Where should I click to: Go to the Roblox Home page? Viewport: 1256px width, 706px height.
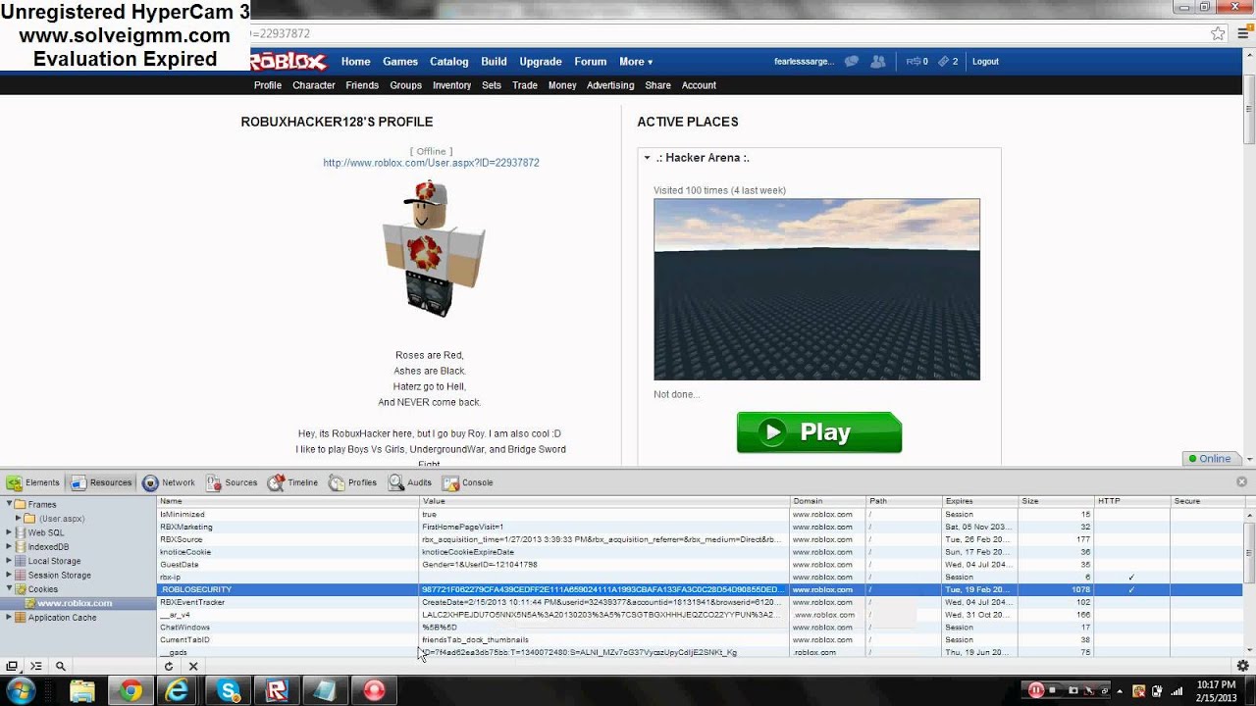[356, 61]
